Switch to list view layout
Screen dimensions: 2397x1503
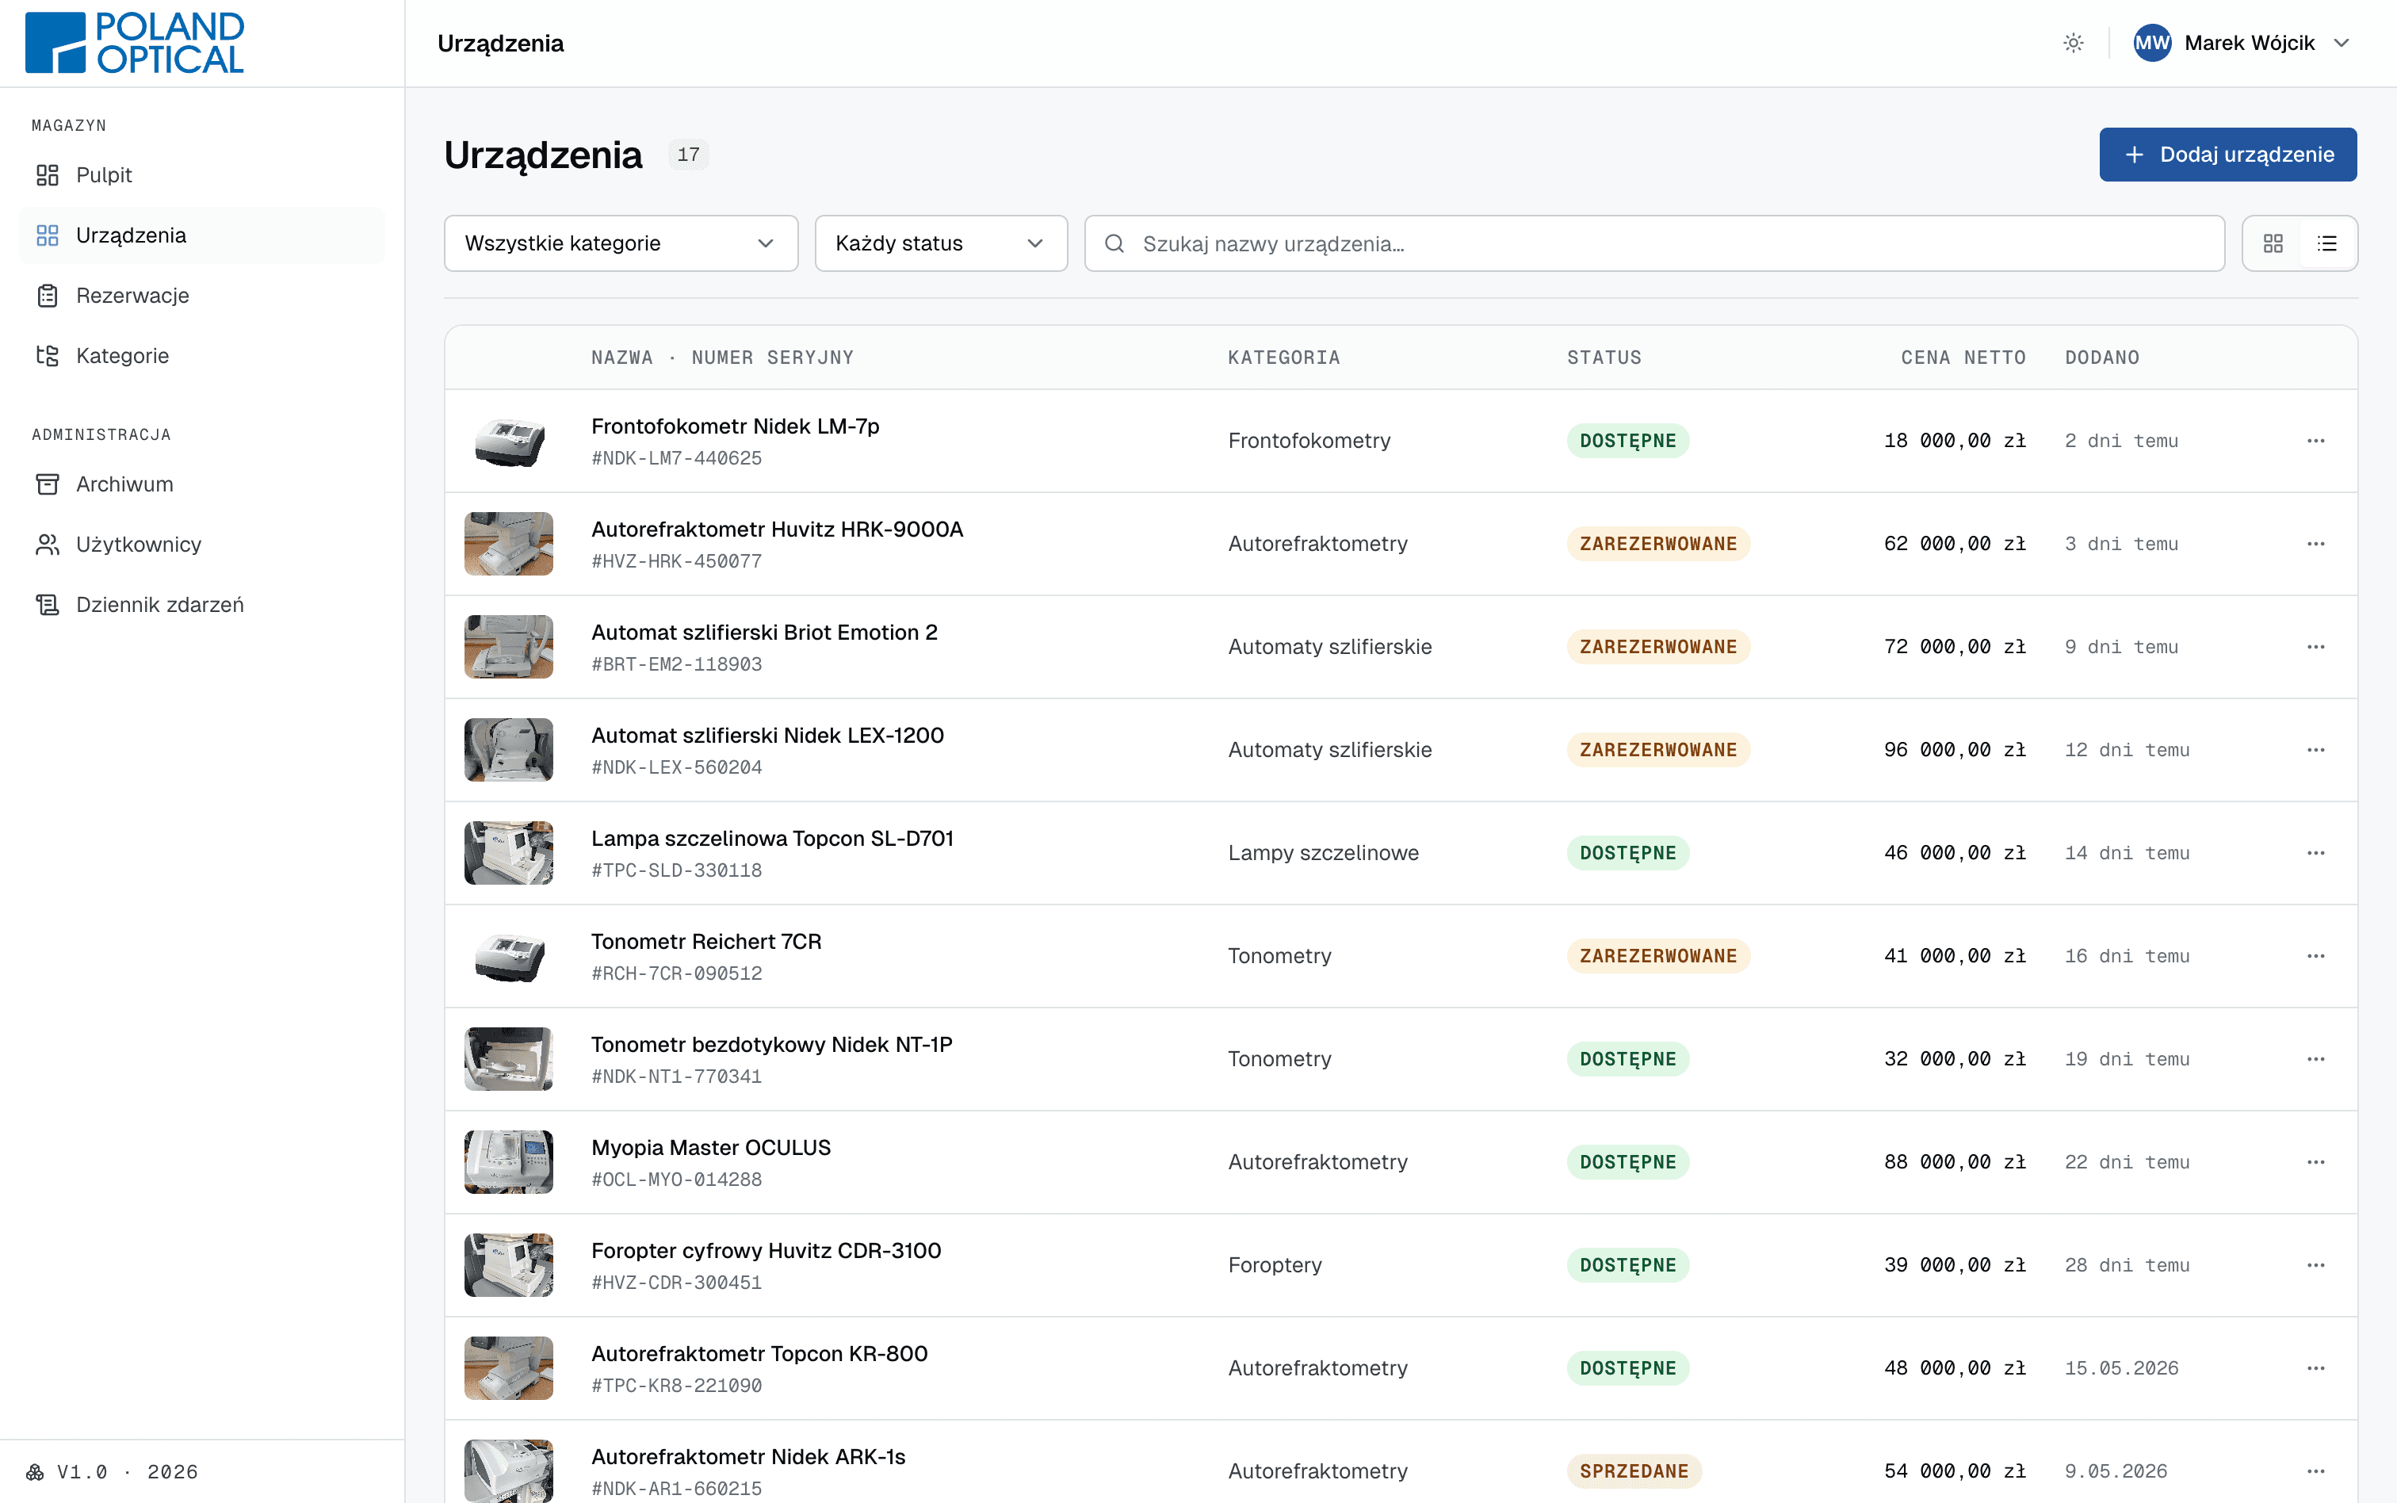pos(2327,243)
